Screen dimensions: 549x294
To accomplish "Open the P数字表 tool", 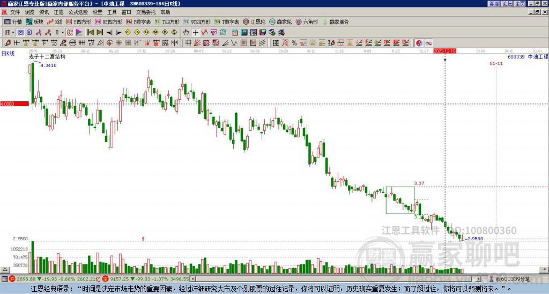I will pos(139,21).
